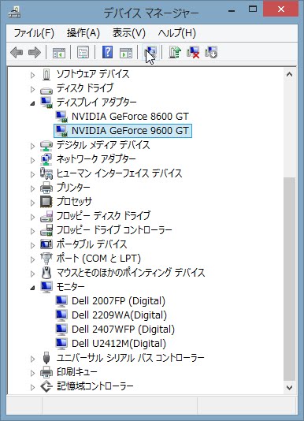Open the ファイル(F) menu
Viewport: 304px width, 421px height.
[x=34, y=33]
